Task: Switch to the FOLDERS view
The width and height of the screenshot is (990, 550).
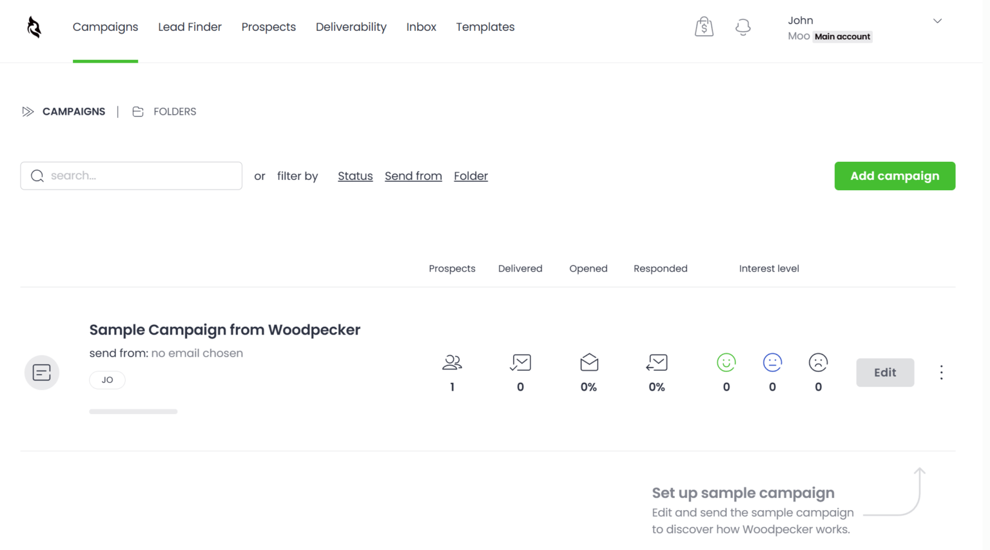Action: [175, 112]
